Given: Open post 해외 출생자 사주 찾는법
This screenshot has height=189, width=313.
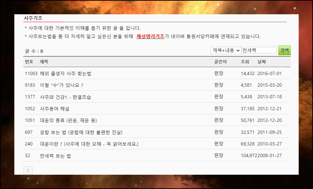Looking at the screenshot, I should click(x=66, y=73).
